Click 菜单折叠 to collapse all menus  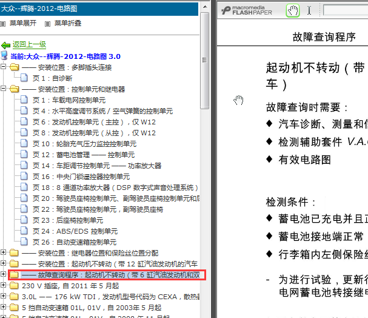(x=68, y=23)
